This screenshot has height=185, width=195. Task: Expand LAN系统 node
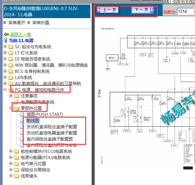click(x=5, y=77)
